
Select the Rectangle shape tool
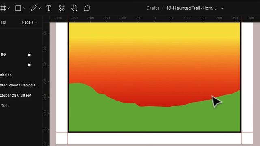pos(18,8)
